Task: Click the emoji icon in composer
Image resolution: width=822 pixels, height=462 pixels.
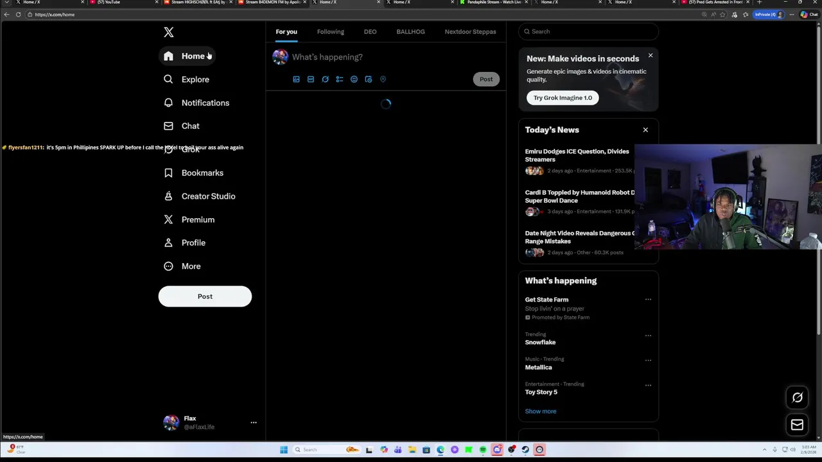Action: click(354, 80)
